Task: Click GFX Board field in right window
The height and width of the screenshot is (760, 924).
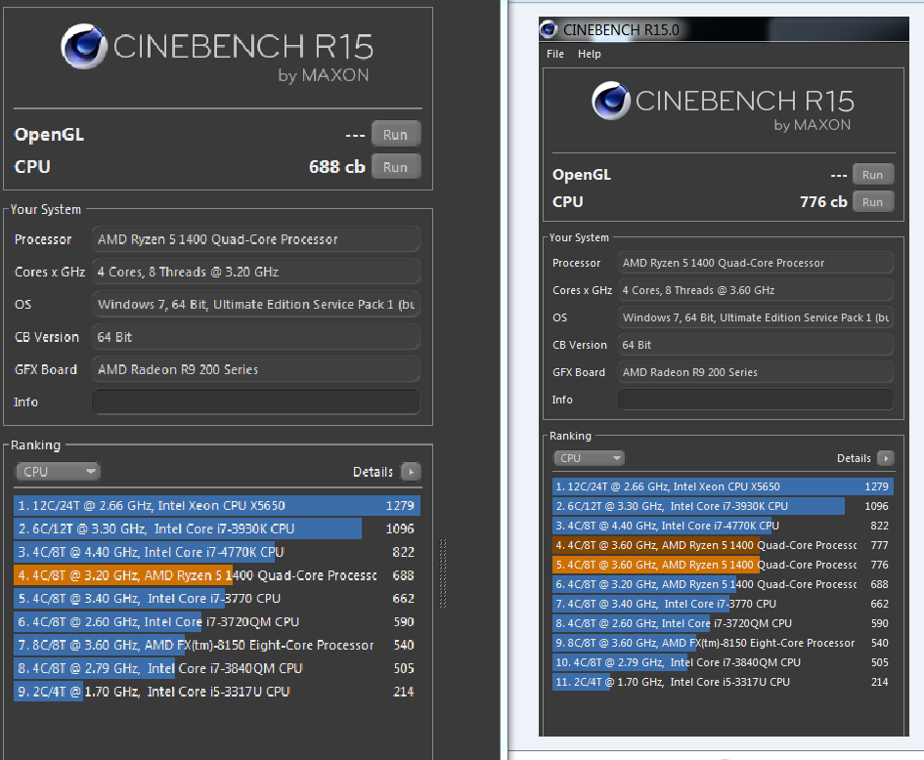Action: pyautogui.click(x=756, y=372)
